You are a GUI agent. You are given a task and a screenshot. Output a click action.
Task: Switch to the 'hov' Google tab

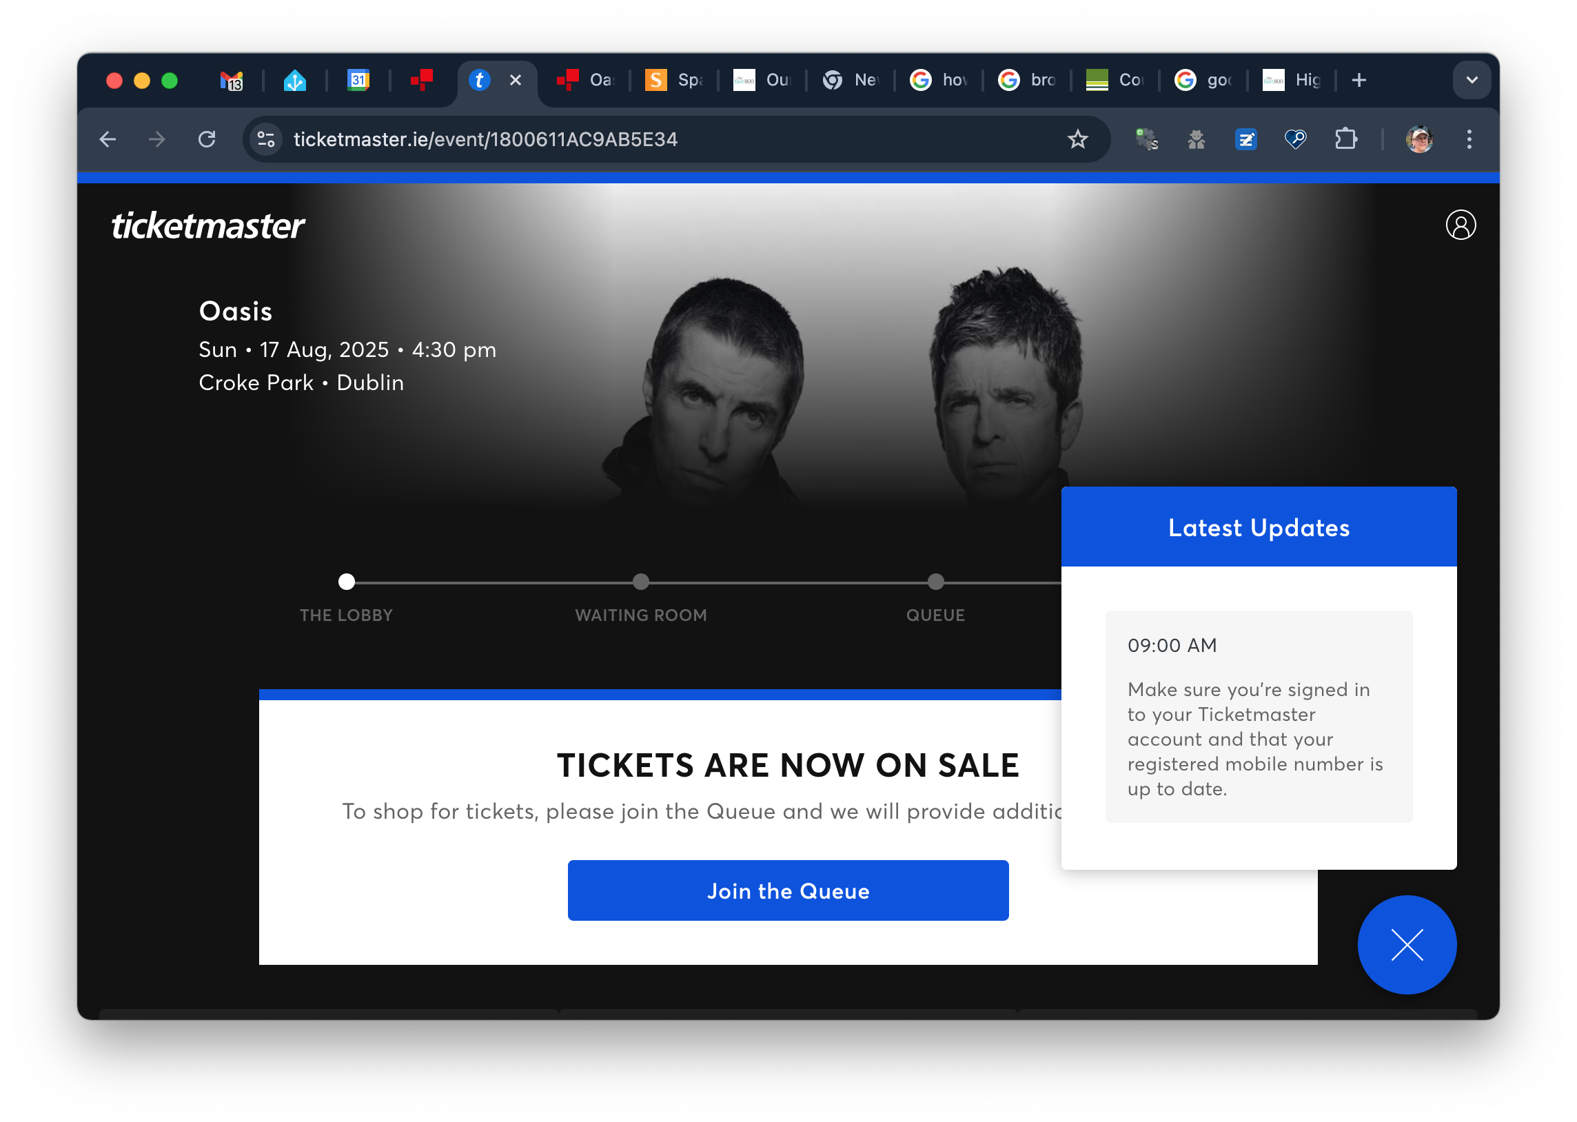coord(939,80)
